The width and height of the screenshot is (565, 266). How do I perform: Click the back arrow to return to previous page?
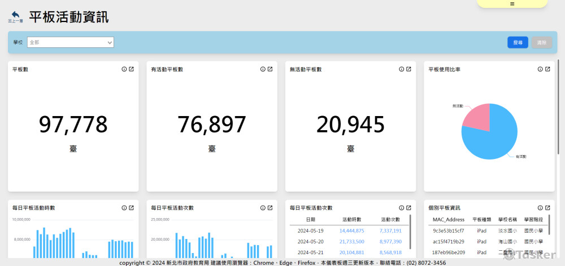pos(15,16)
